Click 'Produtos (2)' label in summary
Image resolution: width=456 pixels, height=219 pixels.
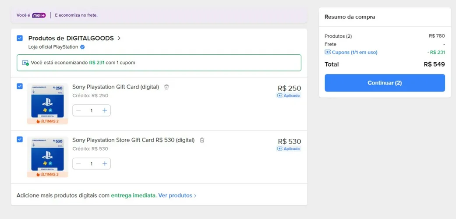coord(338,36)
